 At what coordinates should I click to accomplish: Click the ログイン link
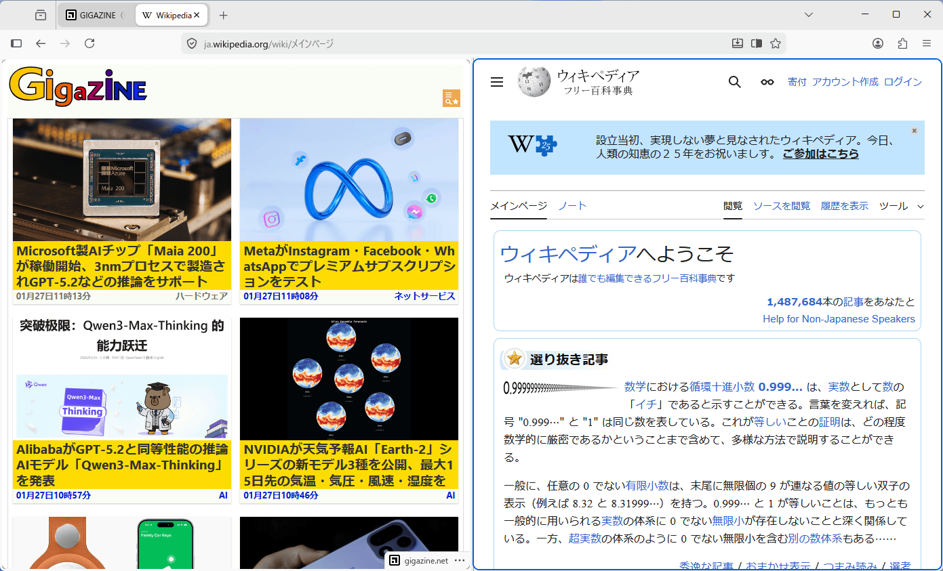tap(903, 82)
